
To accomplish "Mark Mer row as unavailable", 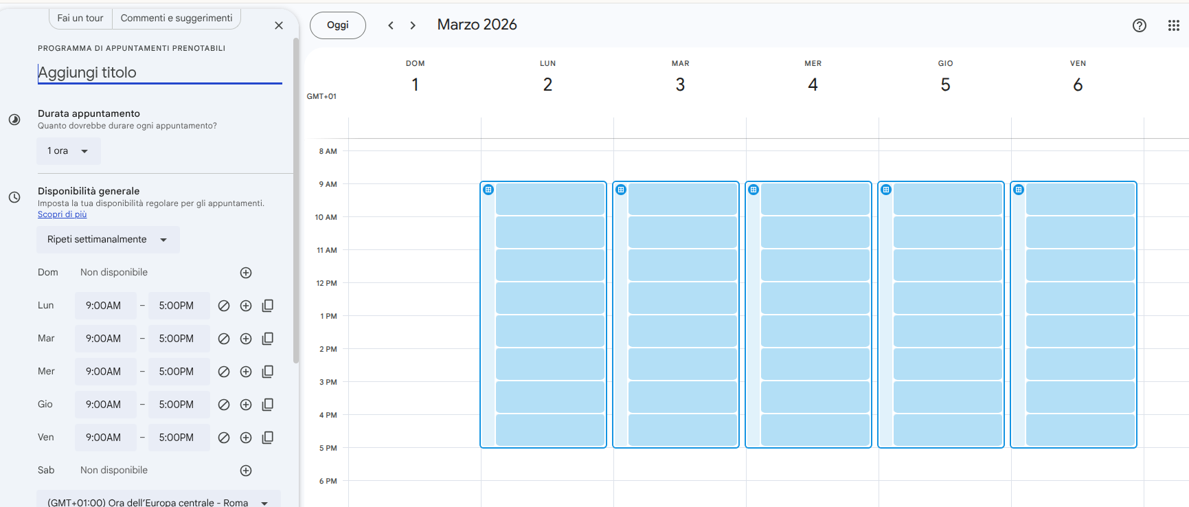I will point(224,372).
